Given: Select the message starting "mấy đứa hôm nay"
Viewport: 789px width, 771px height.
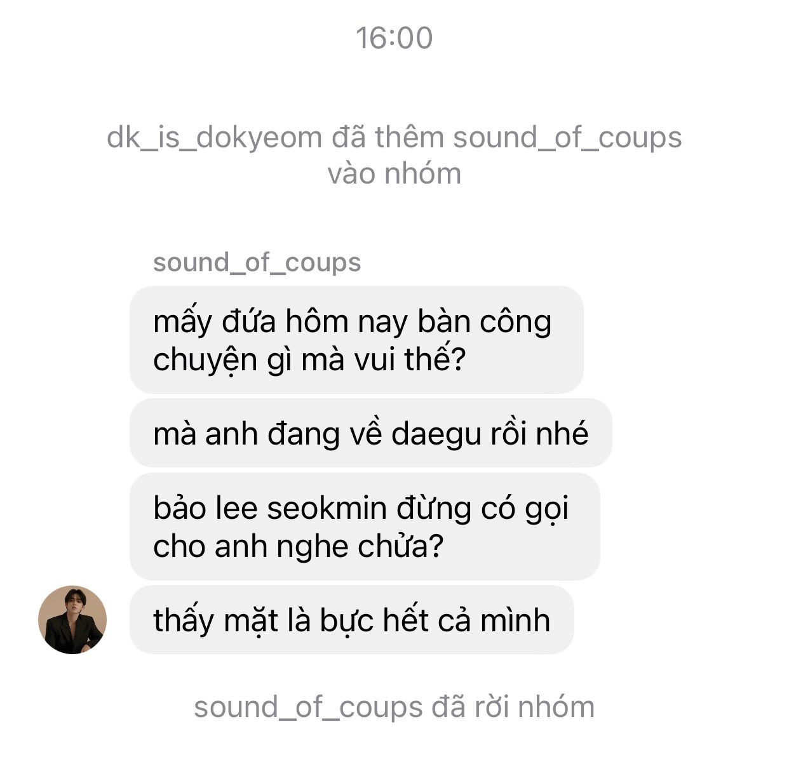Looking at the screenshot, I should 356,340.
